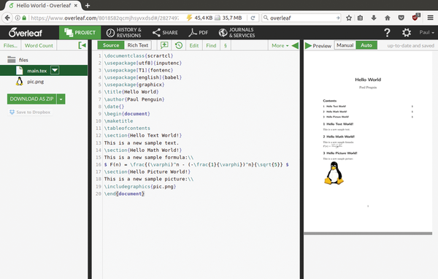The height and width of the screenshot is (279, 438).
Task: Open the Edit menu in editor toolbar
Action: pos(194,45)
